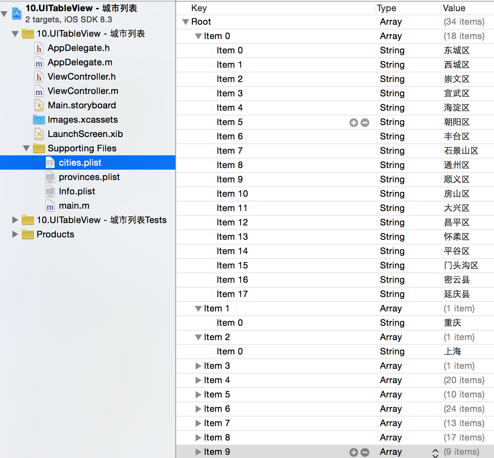This screenshot has width=494, height=458.
Task: Expand Item 6 array with 24 items
Action: click(198, 409)
